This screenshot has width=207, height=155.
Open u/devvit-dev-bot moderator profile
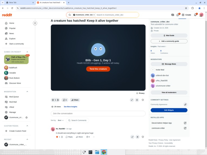162,75
